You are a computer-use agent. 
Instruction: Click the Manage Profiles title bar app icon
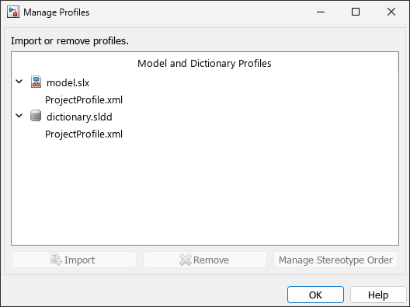click(x=13, y=12)
